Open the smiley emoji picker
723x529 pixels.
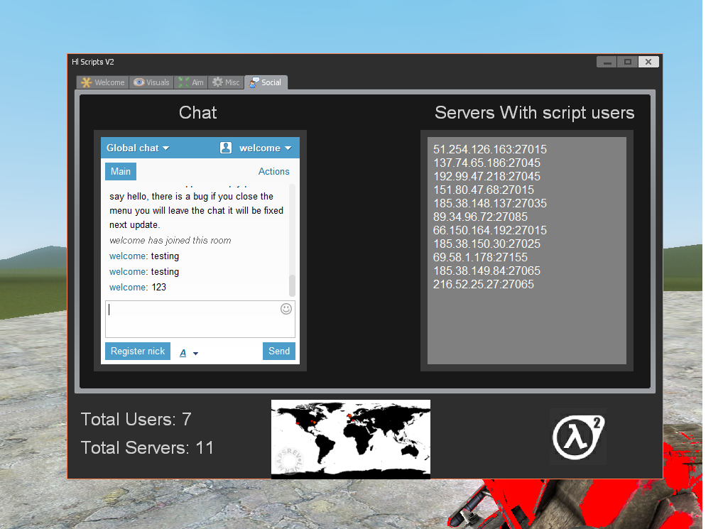[286, 309]
